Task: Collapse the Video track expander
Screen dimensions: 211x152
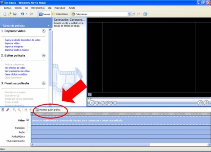Action: pyautogui.click(x=27, y=120)
